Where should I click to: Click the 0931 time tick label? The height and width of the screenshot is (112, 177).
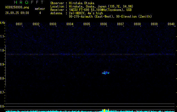19,24
